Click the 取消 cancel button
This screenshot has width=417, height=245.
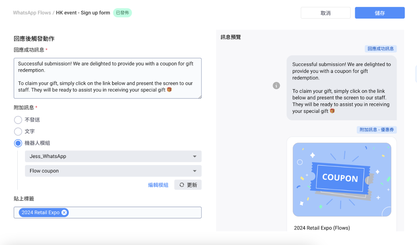tap(326, 13)
